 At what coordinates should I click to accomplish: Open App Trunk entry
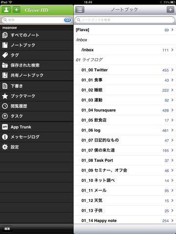click(x=37, y=127)
